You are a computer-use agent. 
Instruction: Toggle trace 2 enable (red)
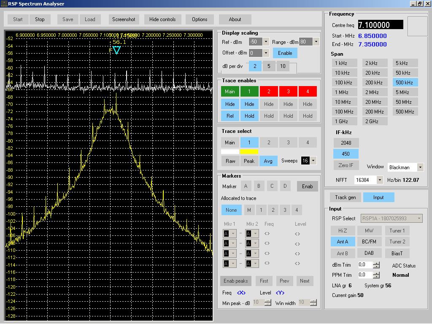pyautogui.click(x=269, y=92)
